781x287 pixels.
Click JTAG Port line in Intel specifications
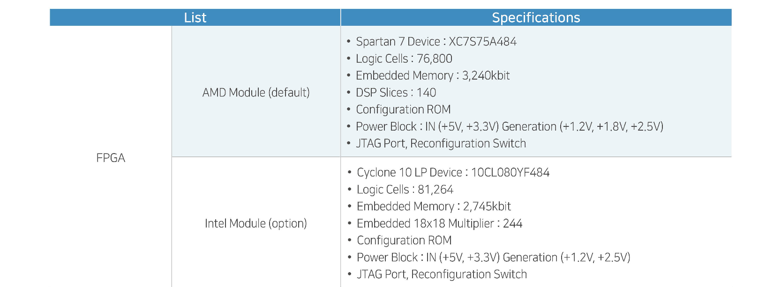(442, 274)
